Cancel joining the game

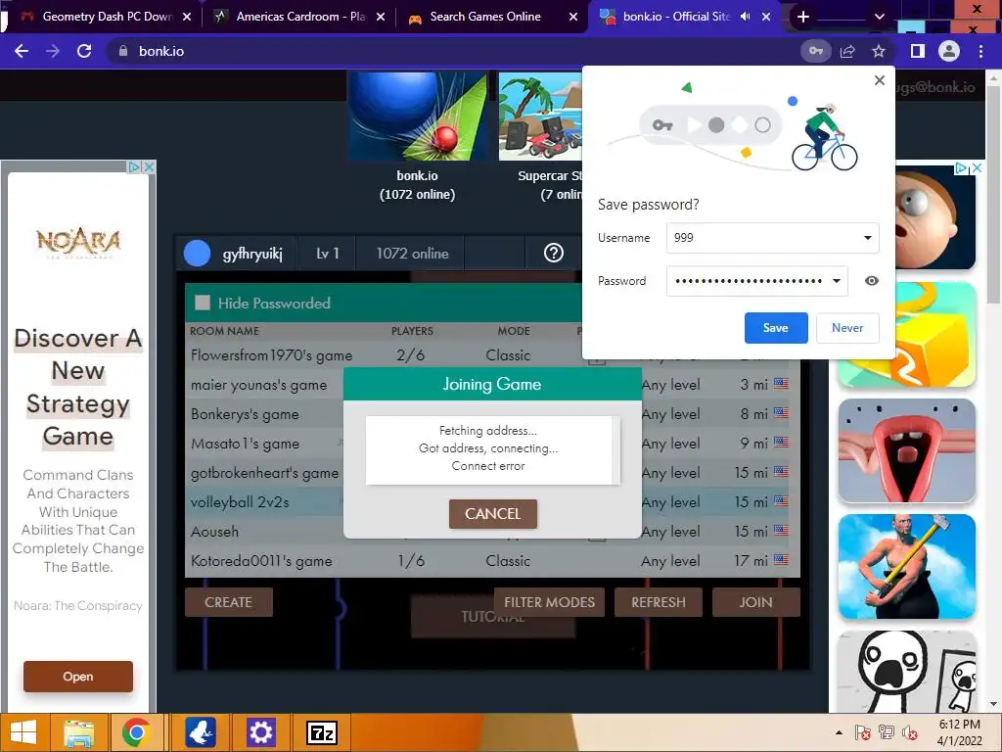coord(493,513)
